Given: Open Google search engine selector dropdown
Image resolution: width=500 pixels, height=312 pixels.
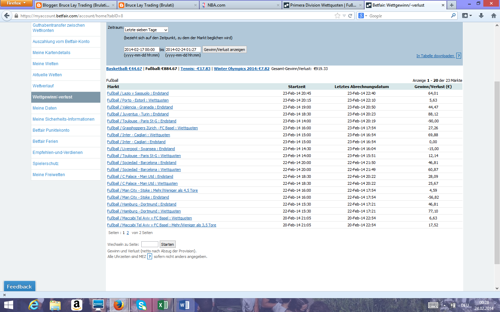Looking at the screenshot, I should coord(363,16).
